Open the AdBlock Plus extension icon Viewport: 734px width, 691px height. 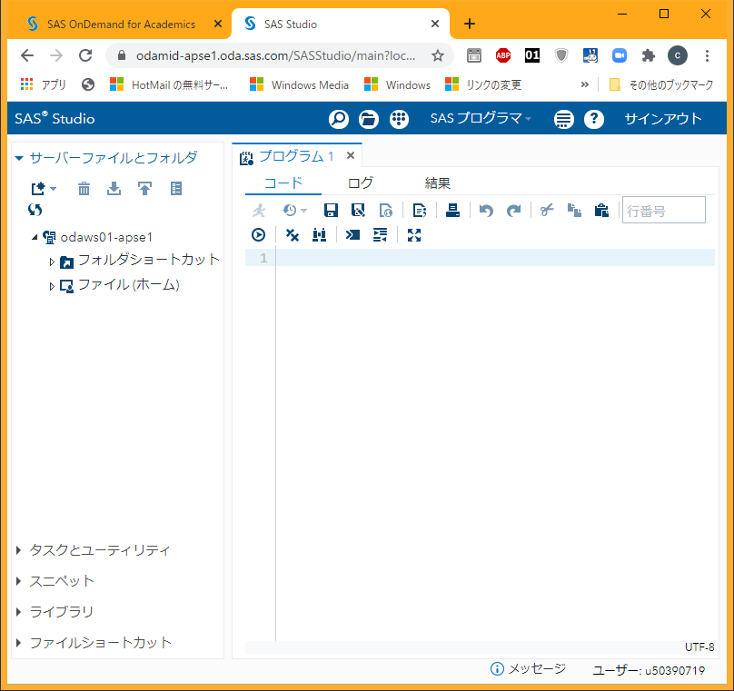[x=502, y=55]
